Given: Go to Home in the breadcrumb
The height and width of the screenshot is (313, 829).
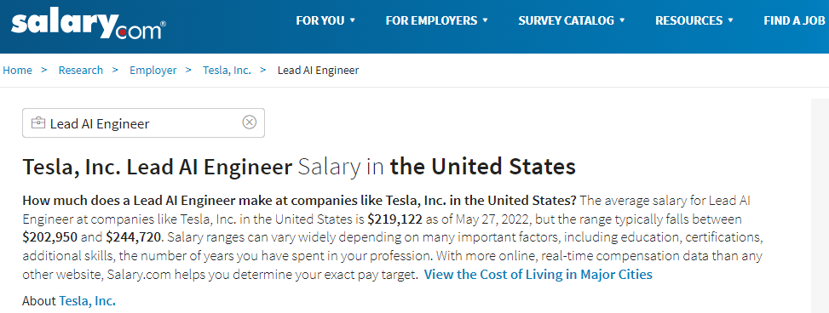Looking at the screenshot, I should coord(17,71).
